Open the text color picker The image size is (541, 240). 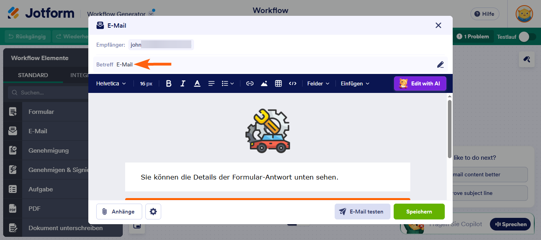(x=197, y=83)
